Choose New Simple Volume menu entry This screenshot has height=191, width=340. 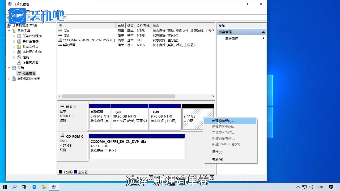(x=223, y=121)
